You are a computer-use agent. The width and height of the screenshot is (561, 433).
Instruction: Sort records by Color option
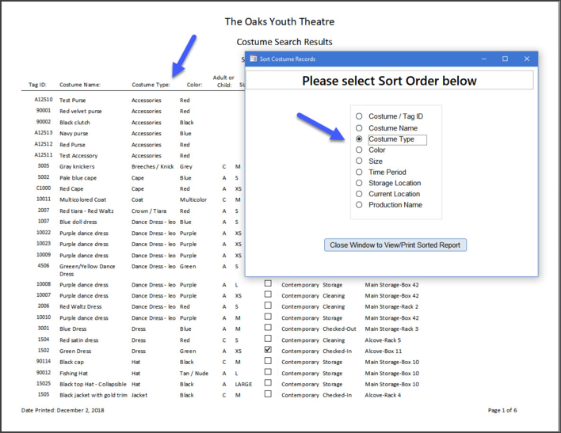pyautogui.click(x=359, y=150)
